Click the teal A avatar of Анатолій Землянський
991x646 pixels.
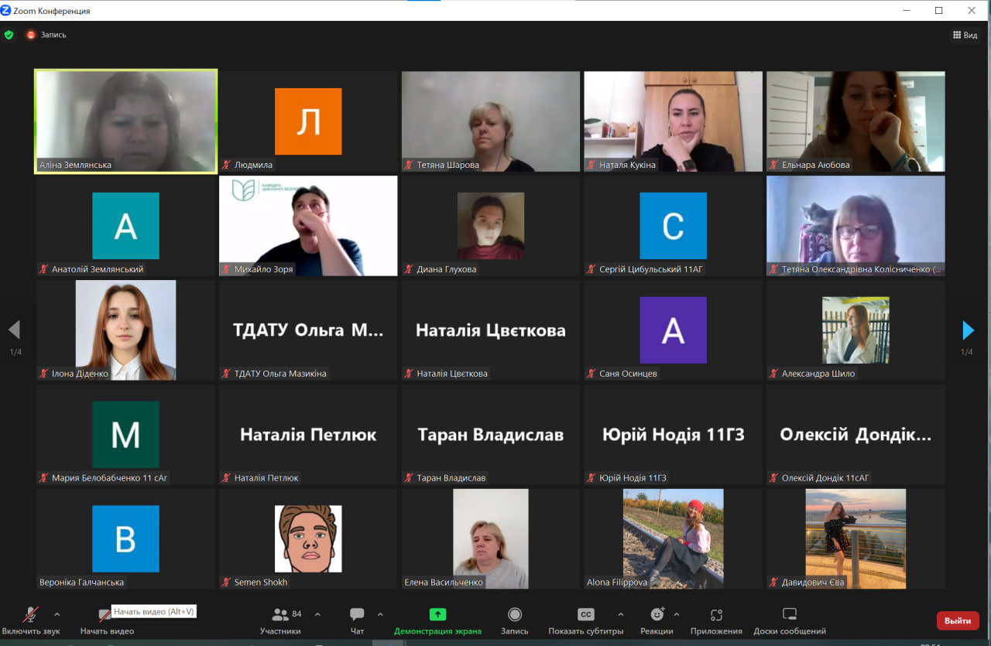point(125,226)
